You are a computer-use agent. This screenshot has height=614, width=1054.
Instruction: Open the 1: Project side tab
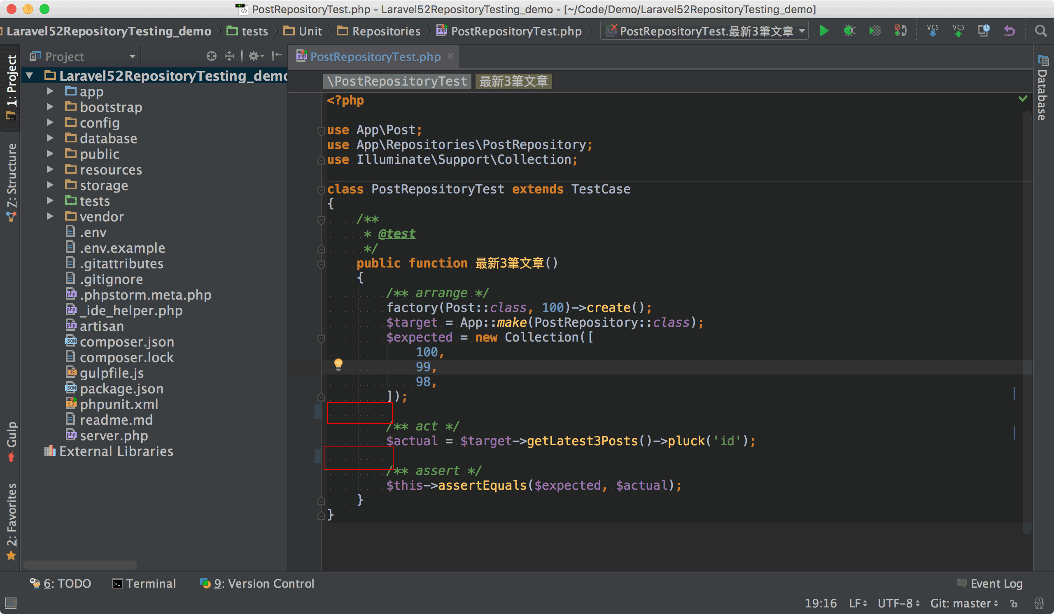click(11, 87)
